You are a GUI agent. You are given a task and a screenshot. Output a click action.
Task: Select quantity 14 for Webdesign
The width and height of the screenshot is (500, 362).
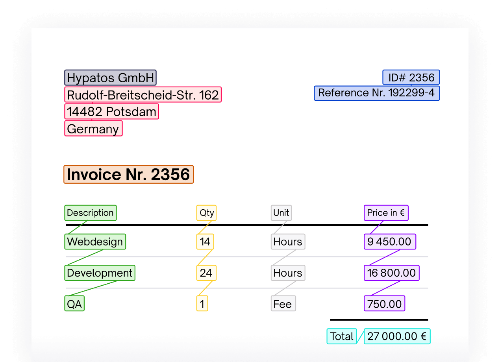(205, 242)
